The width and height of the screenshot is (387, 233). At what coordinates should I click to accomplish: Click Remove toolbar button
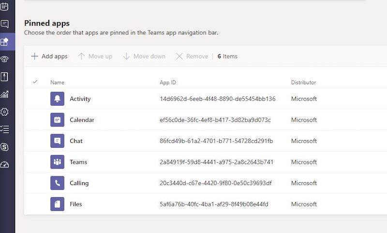(x=192, y=56)
